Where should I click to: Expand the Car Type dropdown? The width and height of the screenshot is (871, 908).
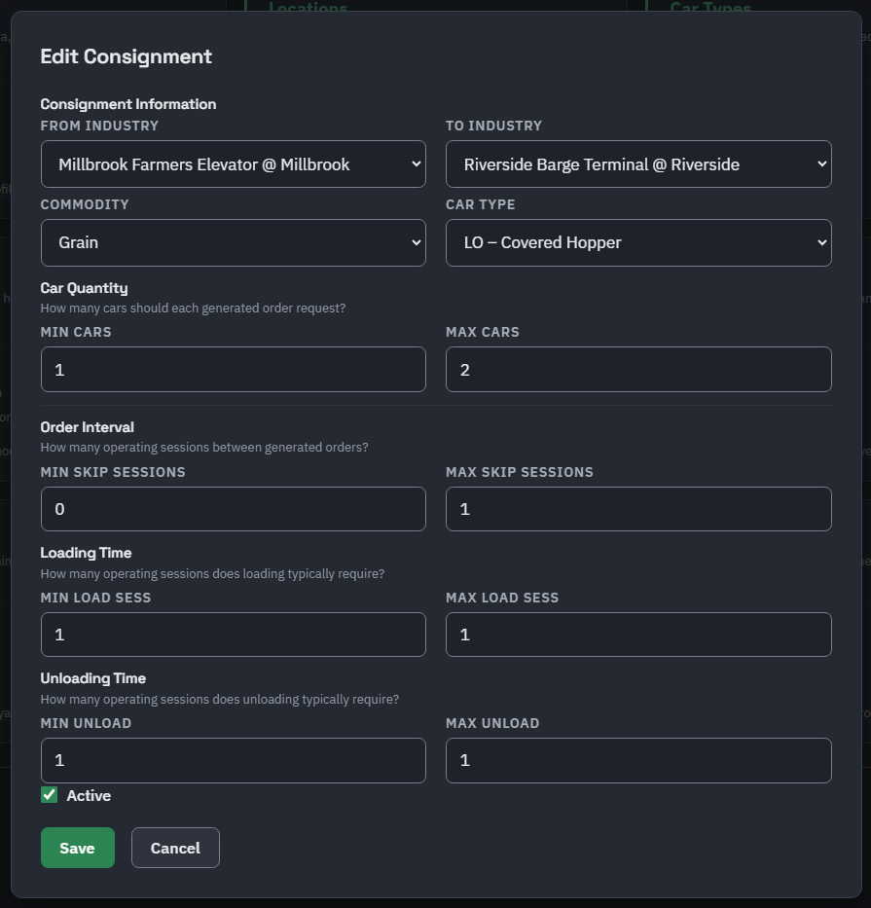click(638, 242)
